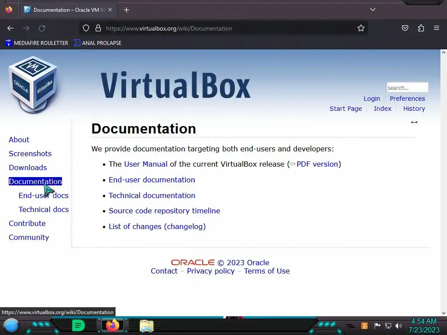The image size is (447, 335).
Task: Open the Privacy policy footer link
Action: click(211, 271)
